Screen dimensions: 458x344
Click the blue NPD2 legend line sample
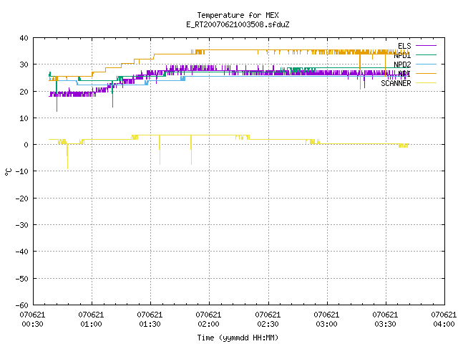pos(426,64)
